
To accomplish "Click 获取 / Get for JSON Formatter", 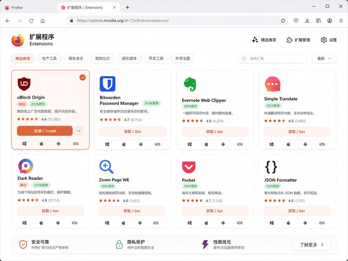I will pyautogui.click(x=297, y=211).
